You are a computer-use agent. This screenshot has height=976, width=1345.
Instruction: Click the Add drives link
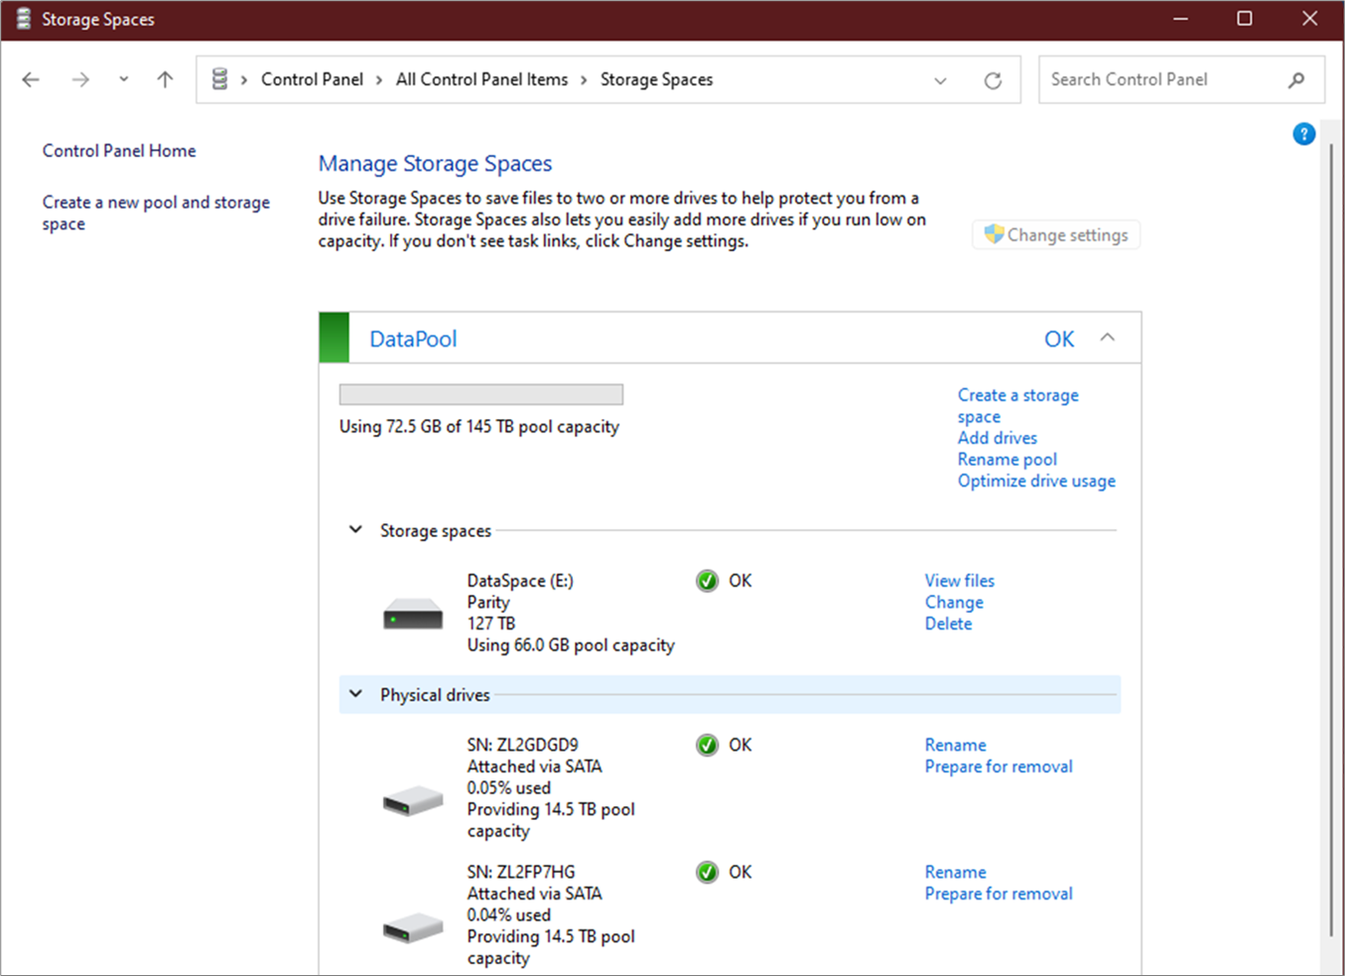997,438
